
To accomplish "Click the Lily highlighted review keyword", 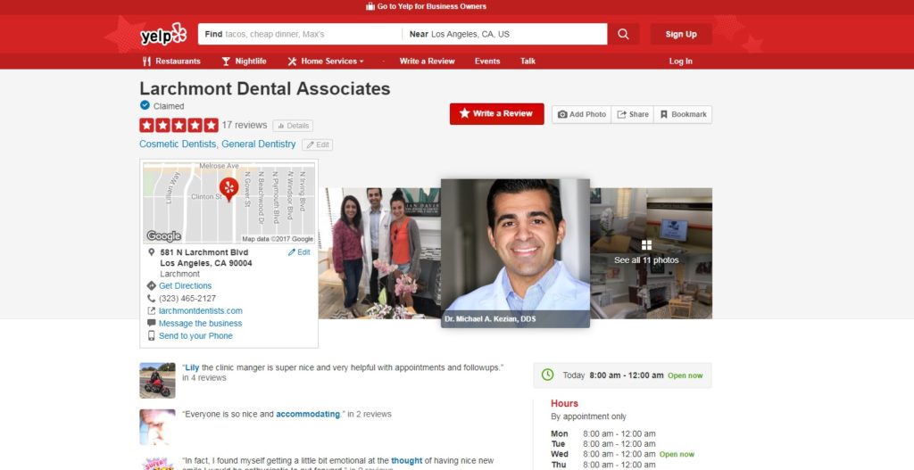I will coord(192,367).
